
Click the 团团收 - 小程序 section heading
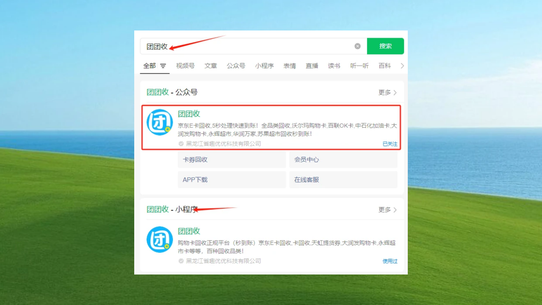pyautogui.click(x=172, y=210)
